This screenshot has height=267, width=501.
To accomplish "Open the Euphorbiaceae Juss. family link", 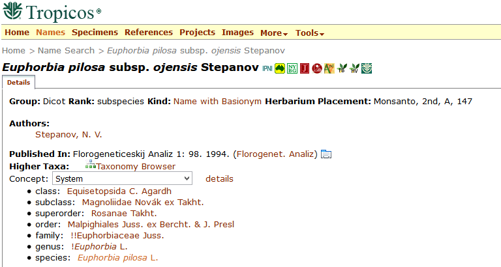I will (117, 235).
